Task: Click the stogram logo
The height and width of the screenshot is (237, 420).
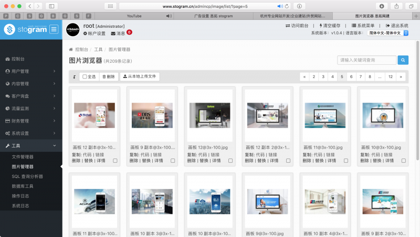Action: click(25, 29)
